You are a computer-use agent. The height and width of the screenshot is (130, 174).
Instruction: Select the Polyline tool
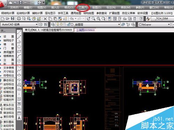coord(19,42)
